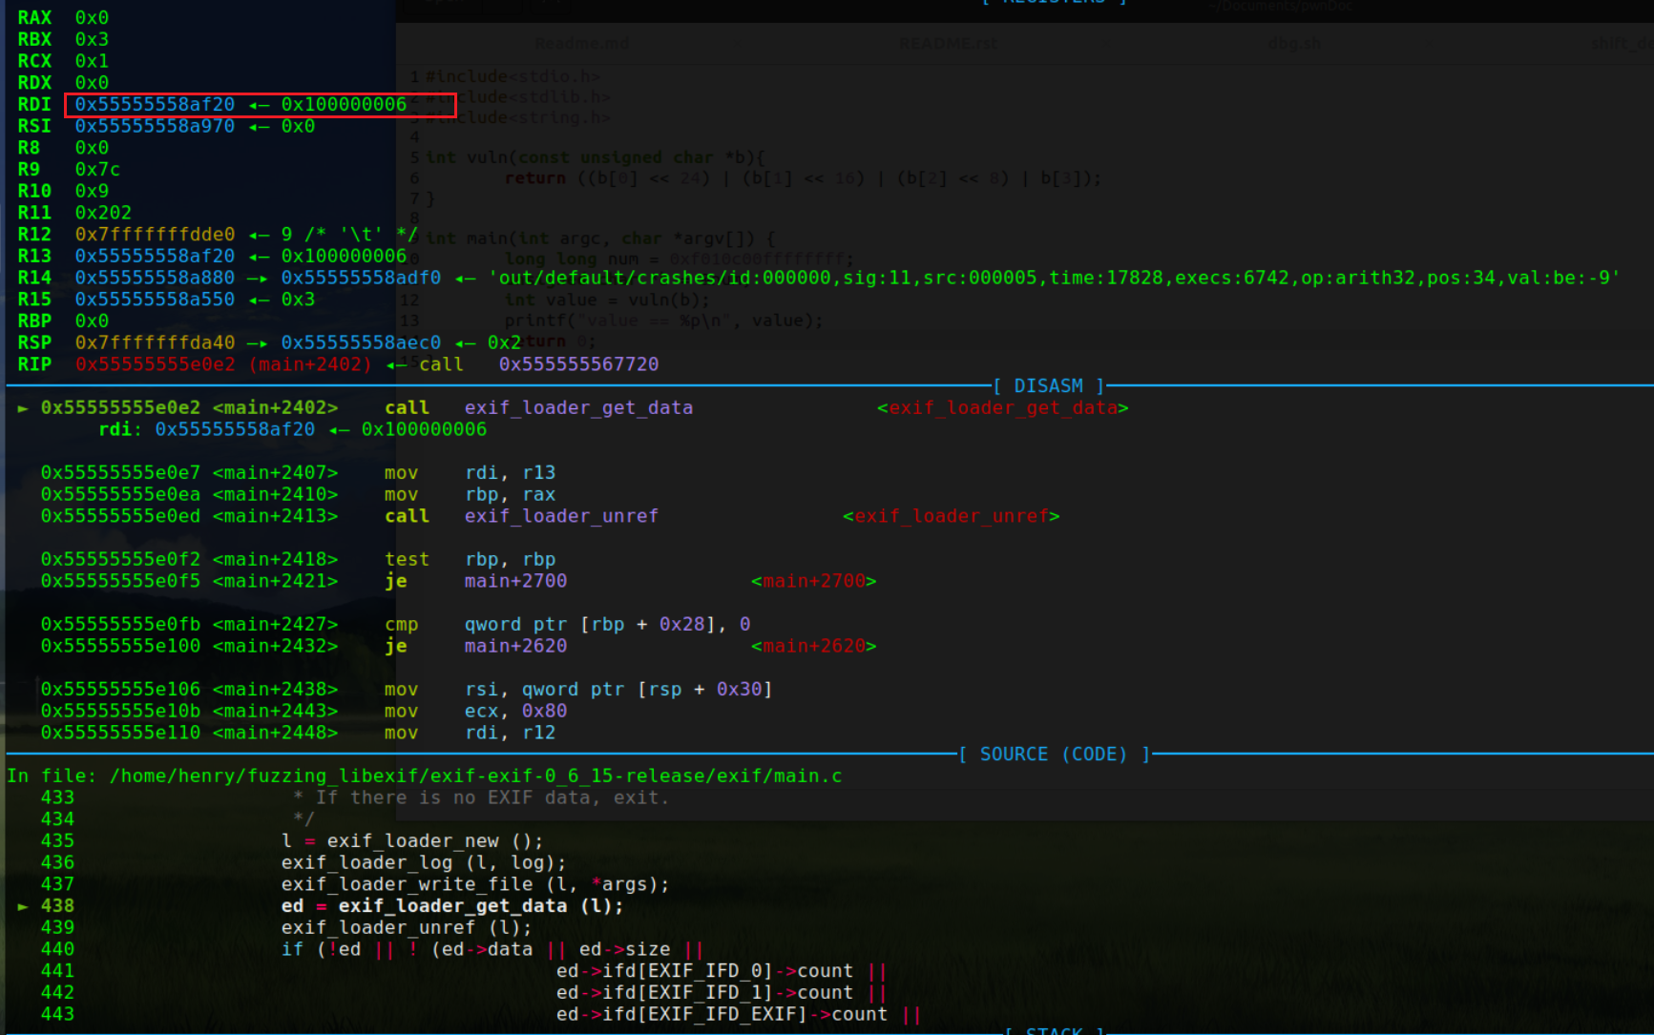This screenshot has width=1654, height=1035.
Task: Click the SOURCE (CODE) section header
Action: 1054,755
